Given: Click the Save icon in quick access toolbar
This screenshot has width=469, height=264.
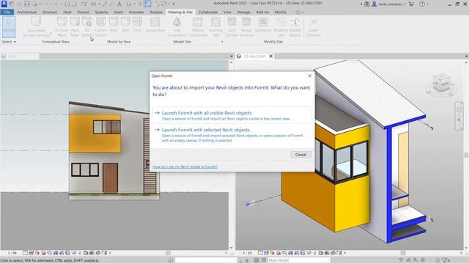Looking at the screenshot, I should click(x=27, y=4).
